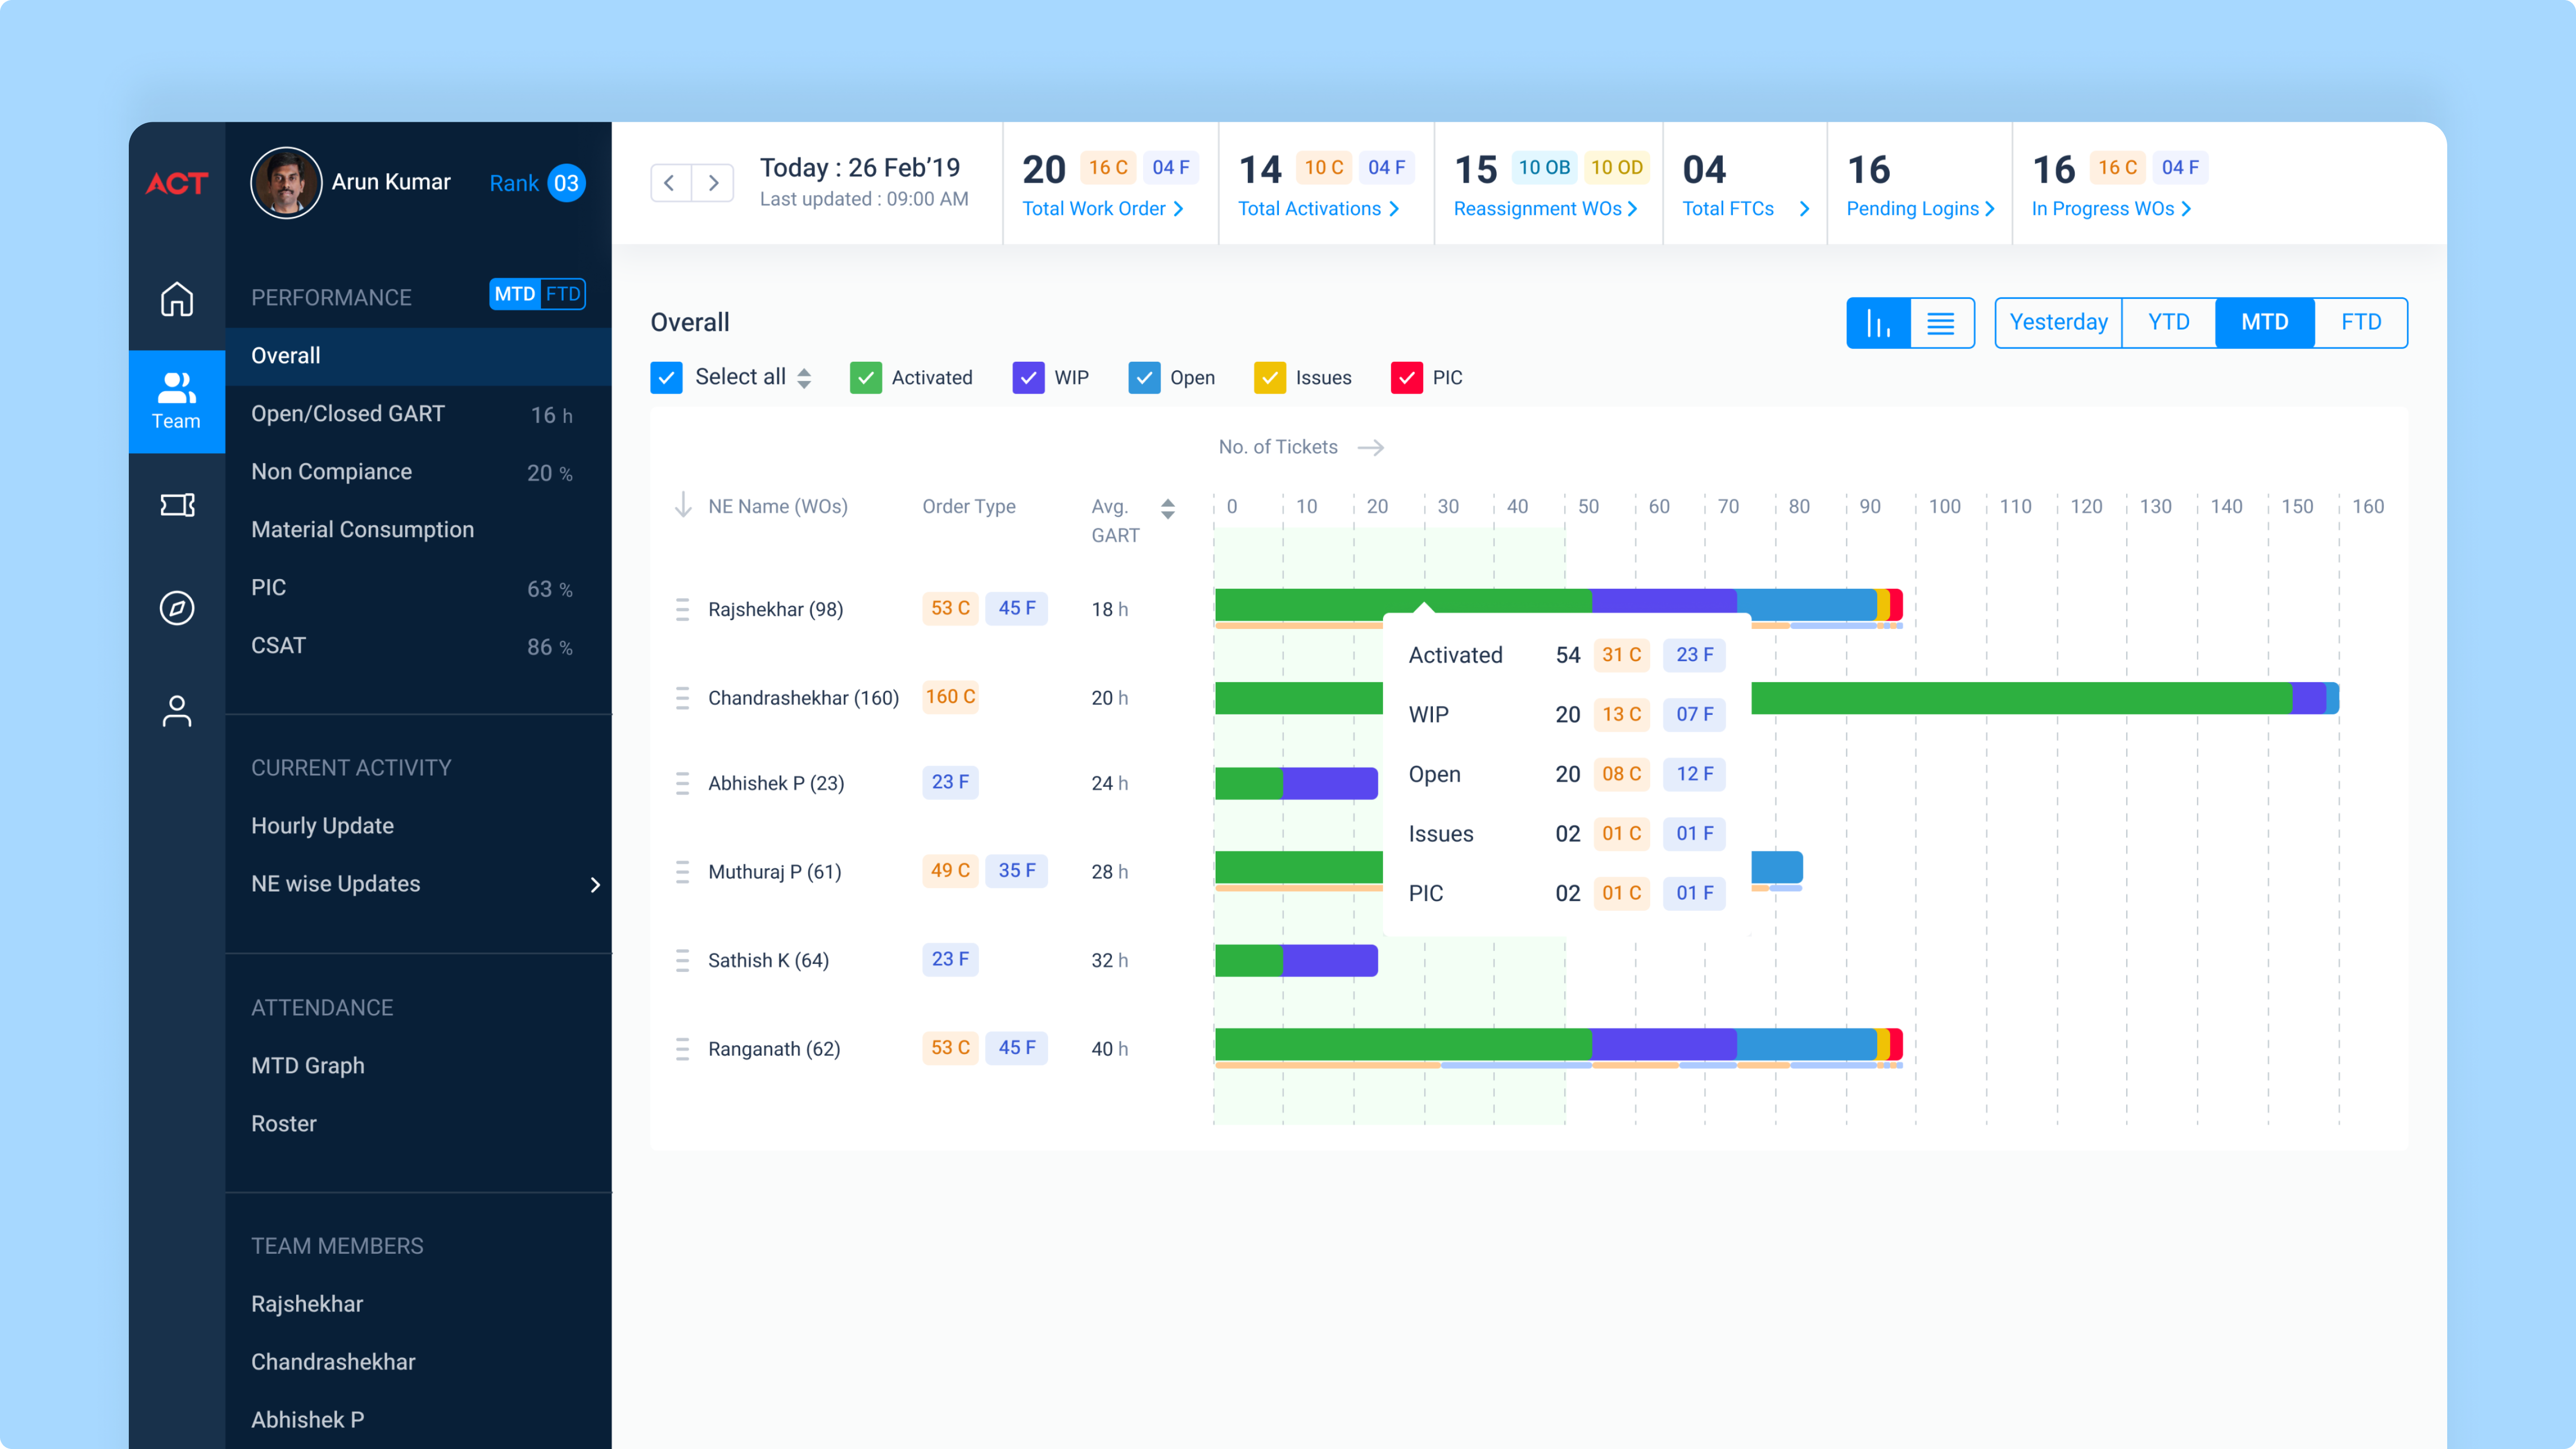Switch to the YTD tab
2576x1449 pixels.
pos(2168,323)
